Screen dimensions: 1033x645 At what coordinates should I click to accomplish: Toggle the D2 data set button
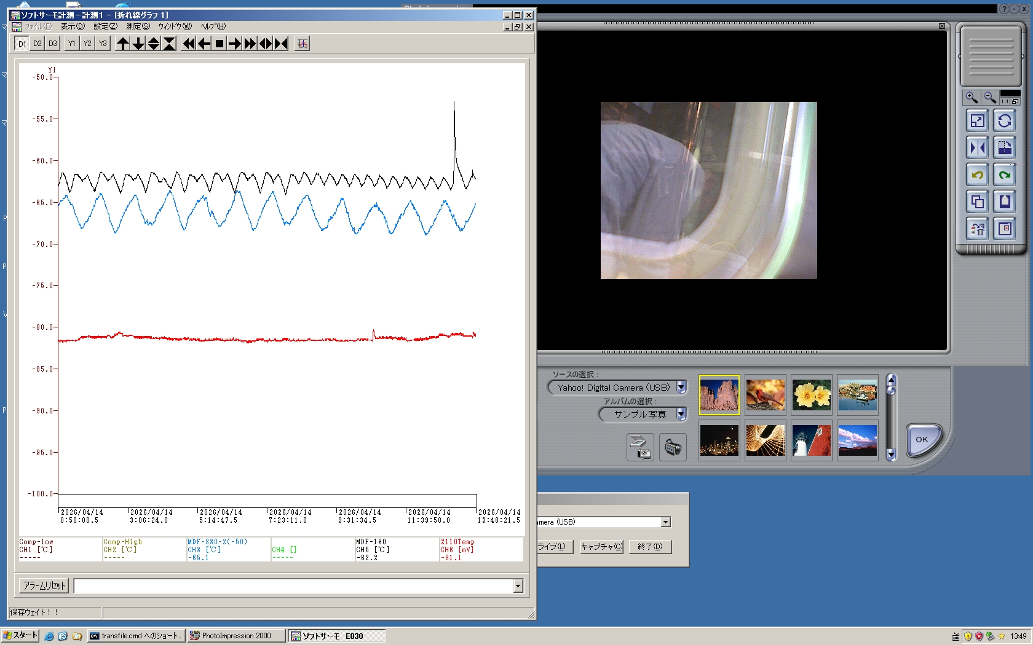coord(38,44)
